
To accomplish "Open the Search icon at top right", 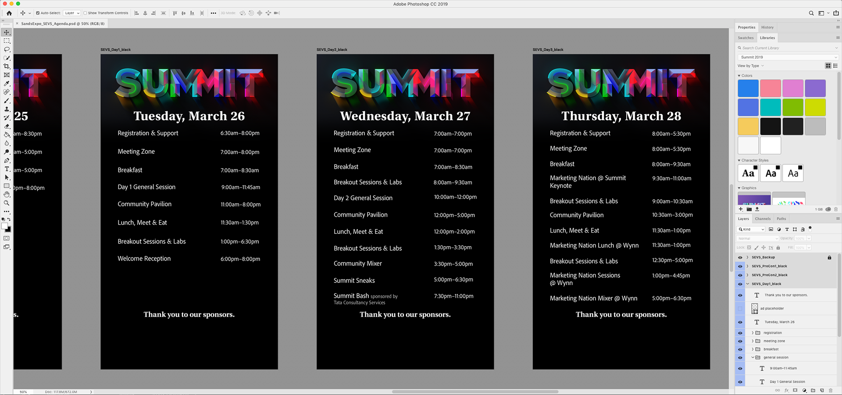I will click(811, 13).
